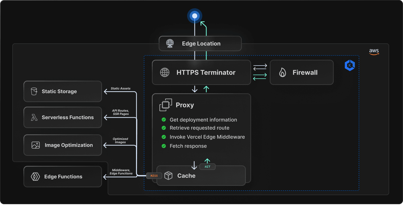Click the AWS logo
Viewport: 403px width, 210px height.
click(374, 51)
